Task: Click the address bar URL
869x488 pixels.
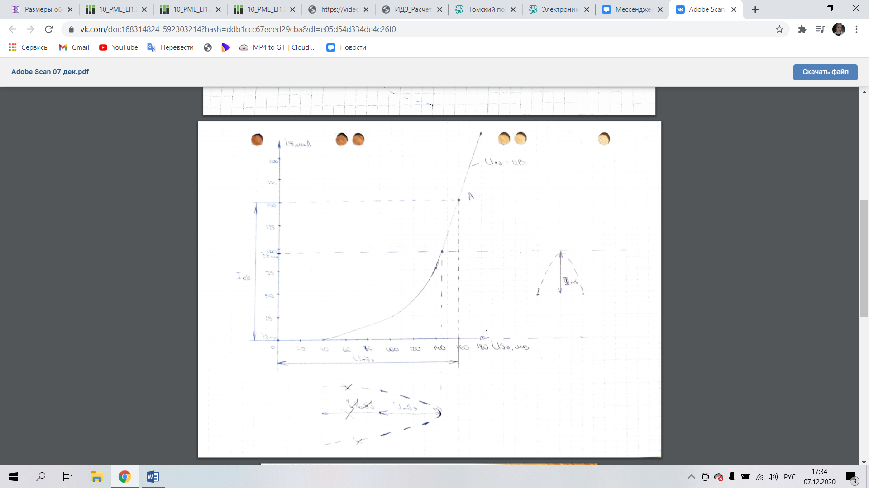Action: 238,29
